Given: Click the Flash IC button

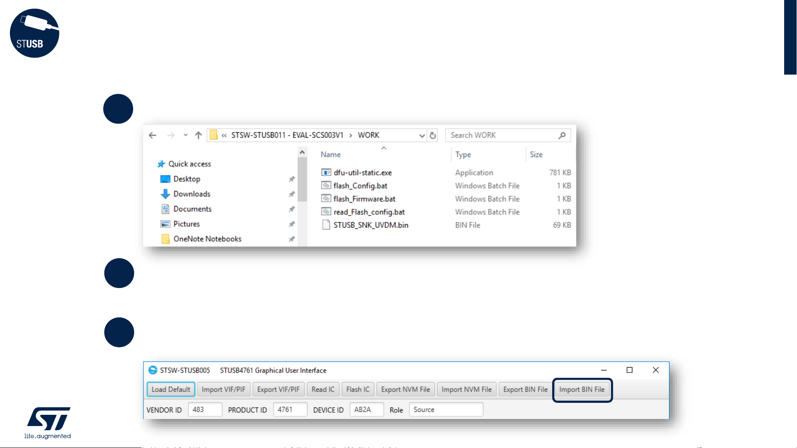Looking at the screenshot, I should pos(358,390).
